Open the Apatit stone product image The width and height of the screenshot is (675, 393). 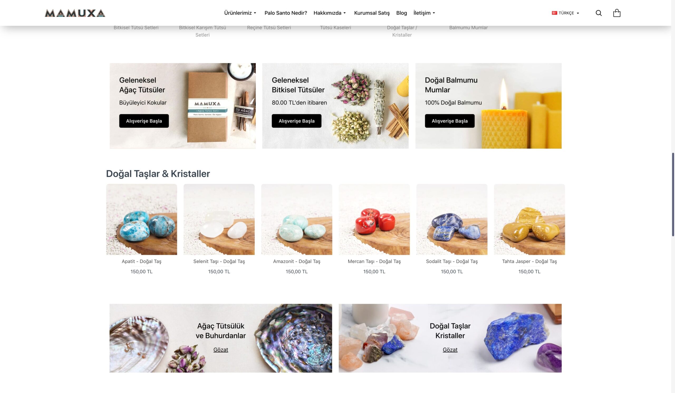(141, 219)
